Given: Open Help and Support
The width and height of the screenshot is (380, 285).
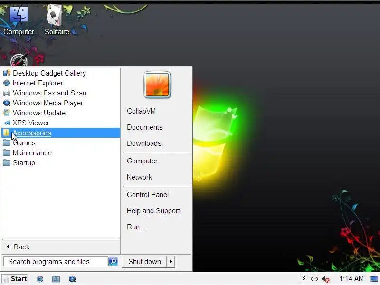Looking at the screenshot, I should click(153, 211).
